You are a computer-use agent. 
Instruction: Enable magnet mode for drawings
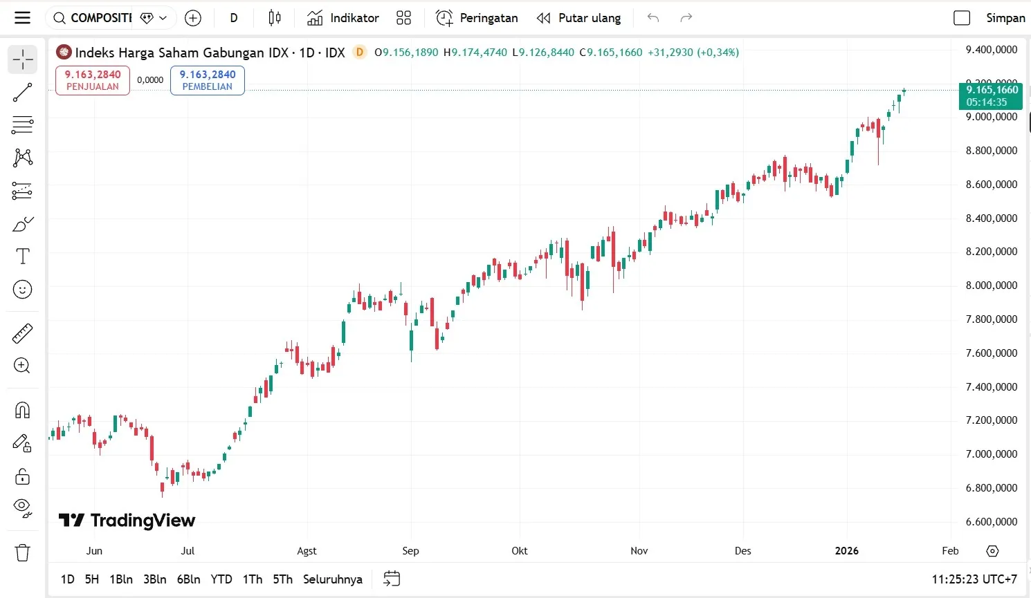tap(23, 410)
